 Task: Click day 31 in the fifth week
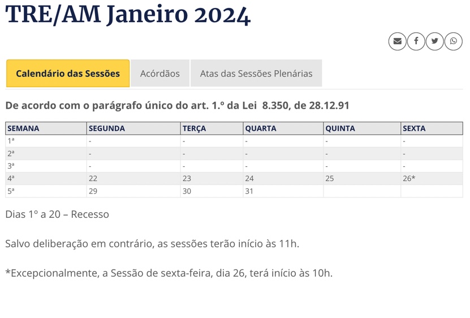tap(249, 191)
